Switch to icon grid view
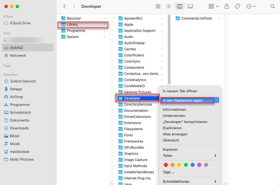 pos(158,6)
